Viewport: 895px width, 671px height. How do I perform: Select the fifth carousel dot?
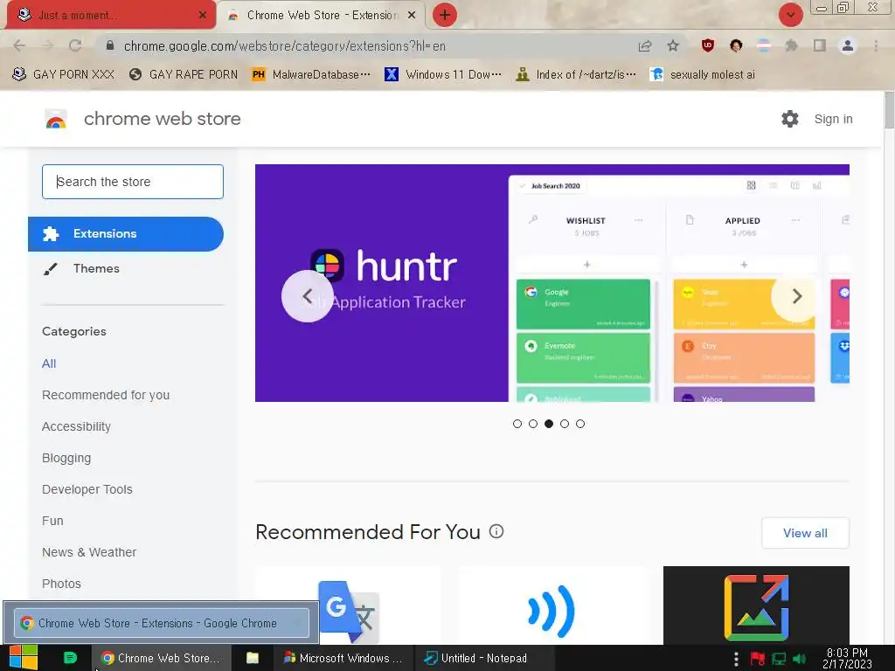[580, 424]
